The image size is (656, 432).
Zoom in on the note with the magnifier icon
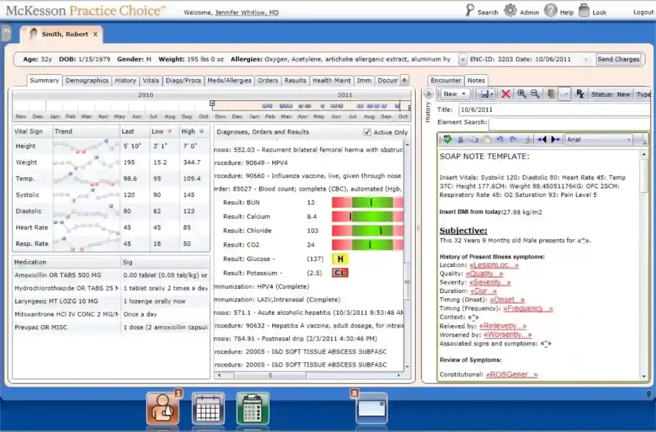(x=521, y=93)
